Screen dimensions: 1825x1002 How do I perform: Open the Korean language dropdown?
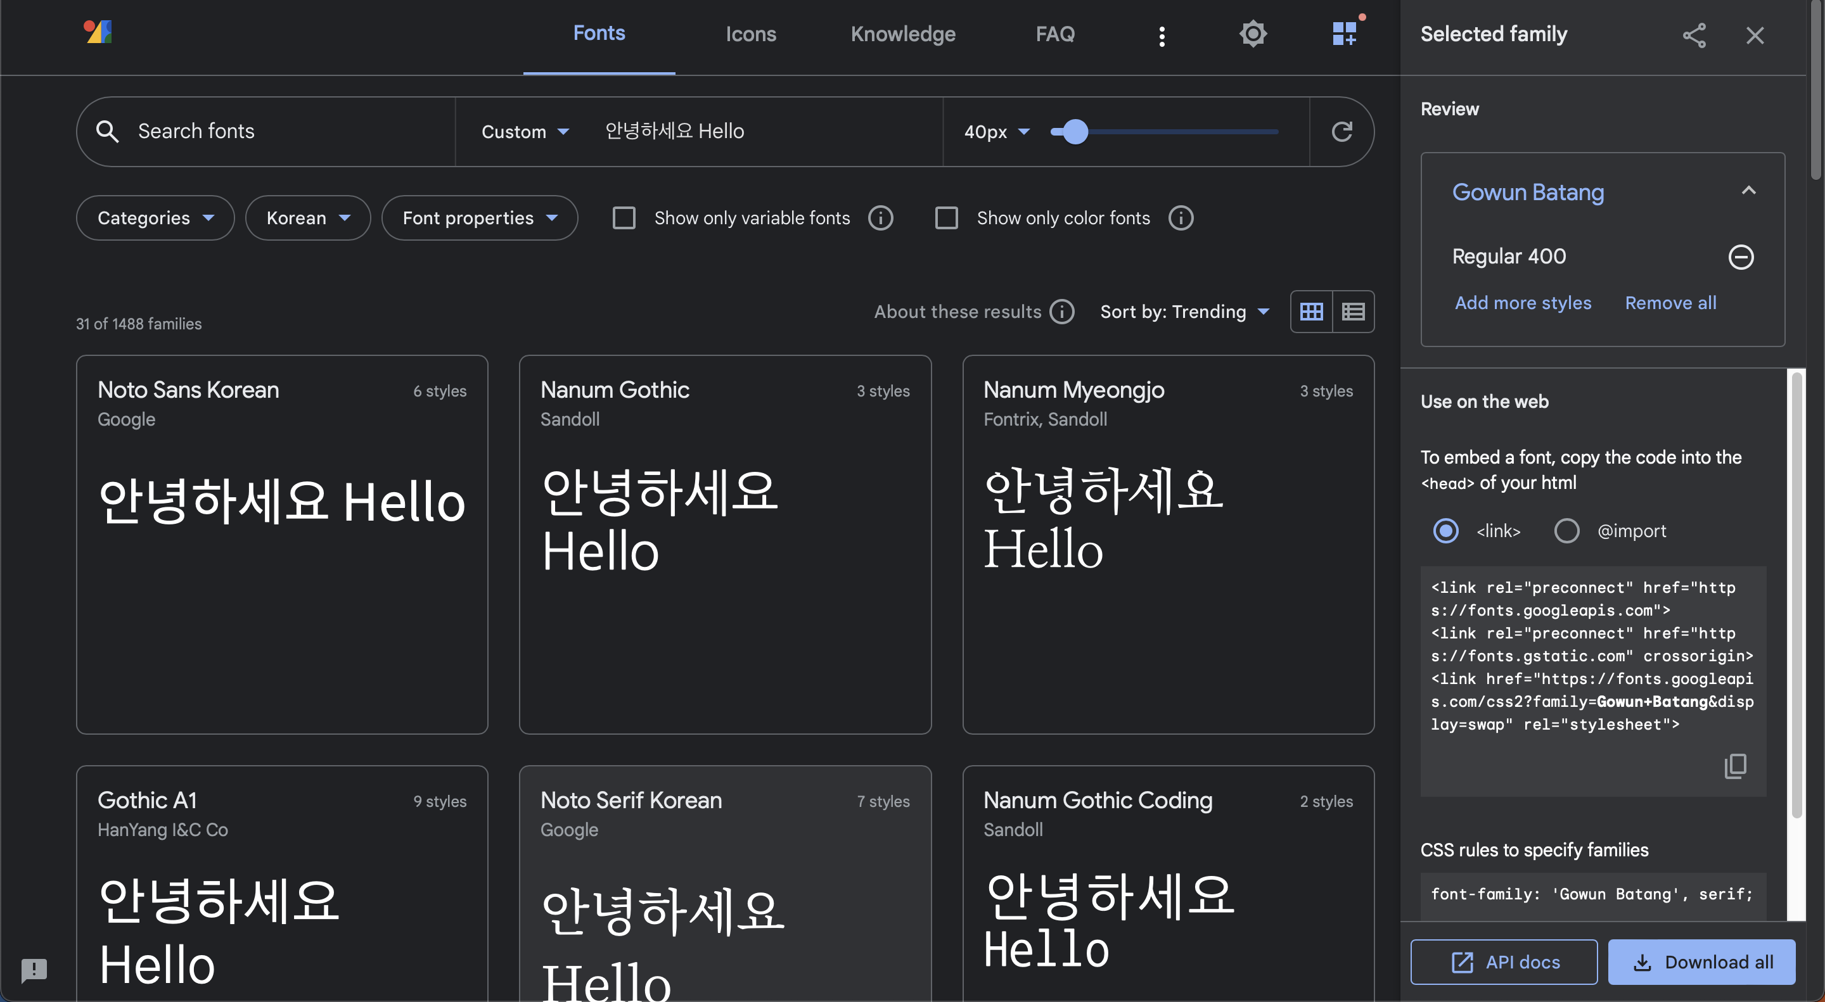307,218
